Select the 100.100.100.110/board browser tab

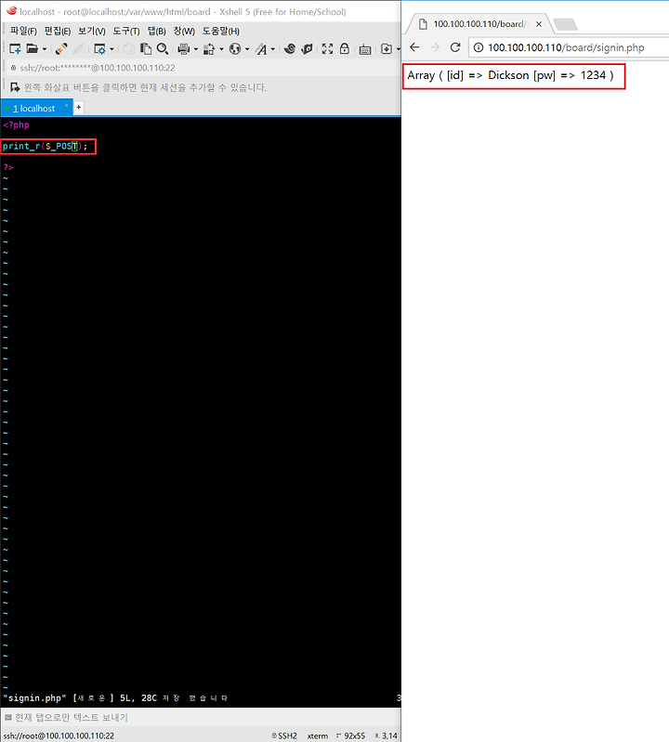[479, 24]
